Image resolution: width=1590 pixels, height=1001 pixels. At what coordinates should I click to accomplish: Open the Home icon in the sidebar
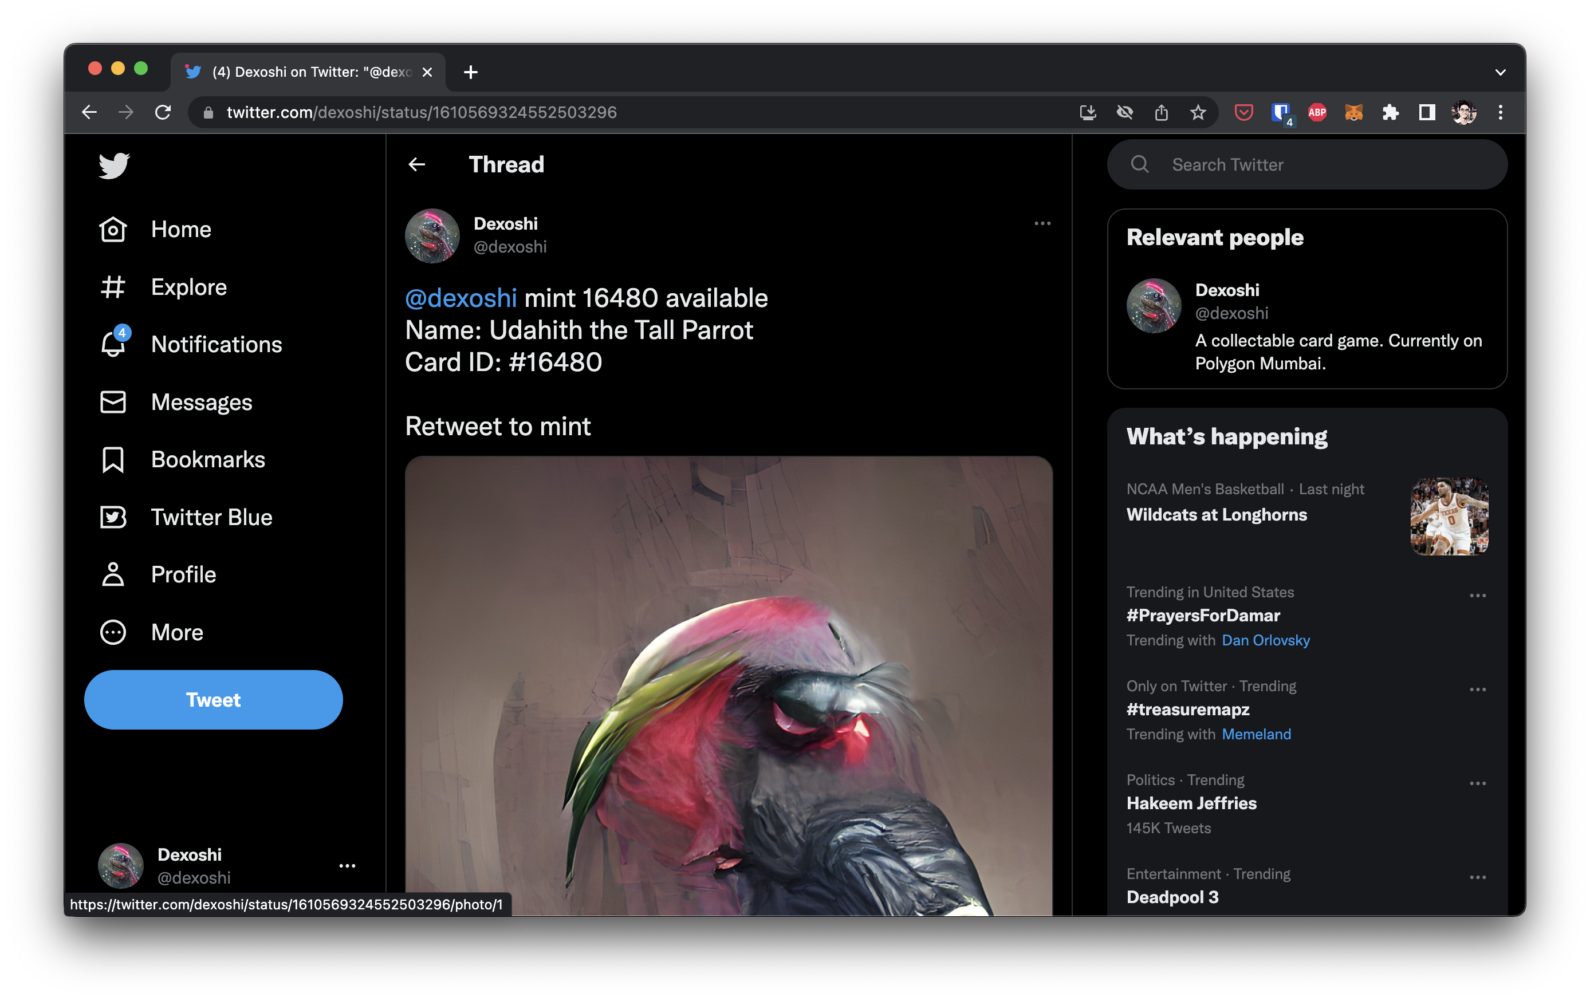point(113,230)
